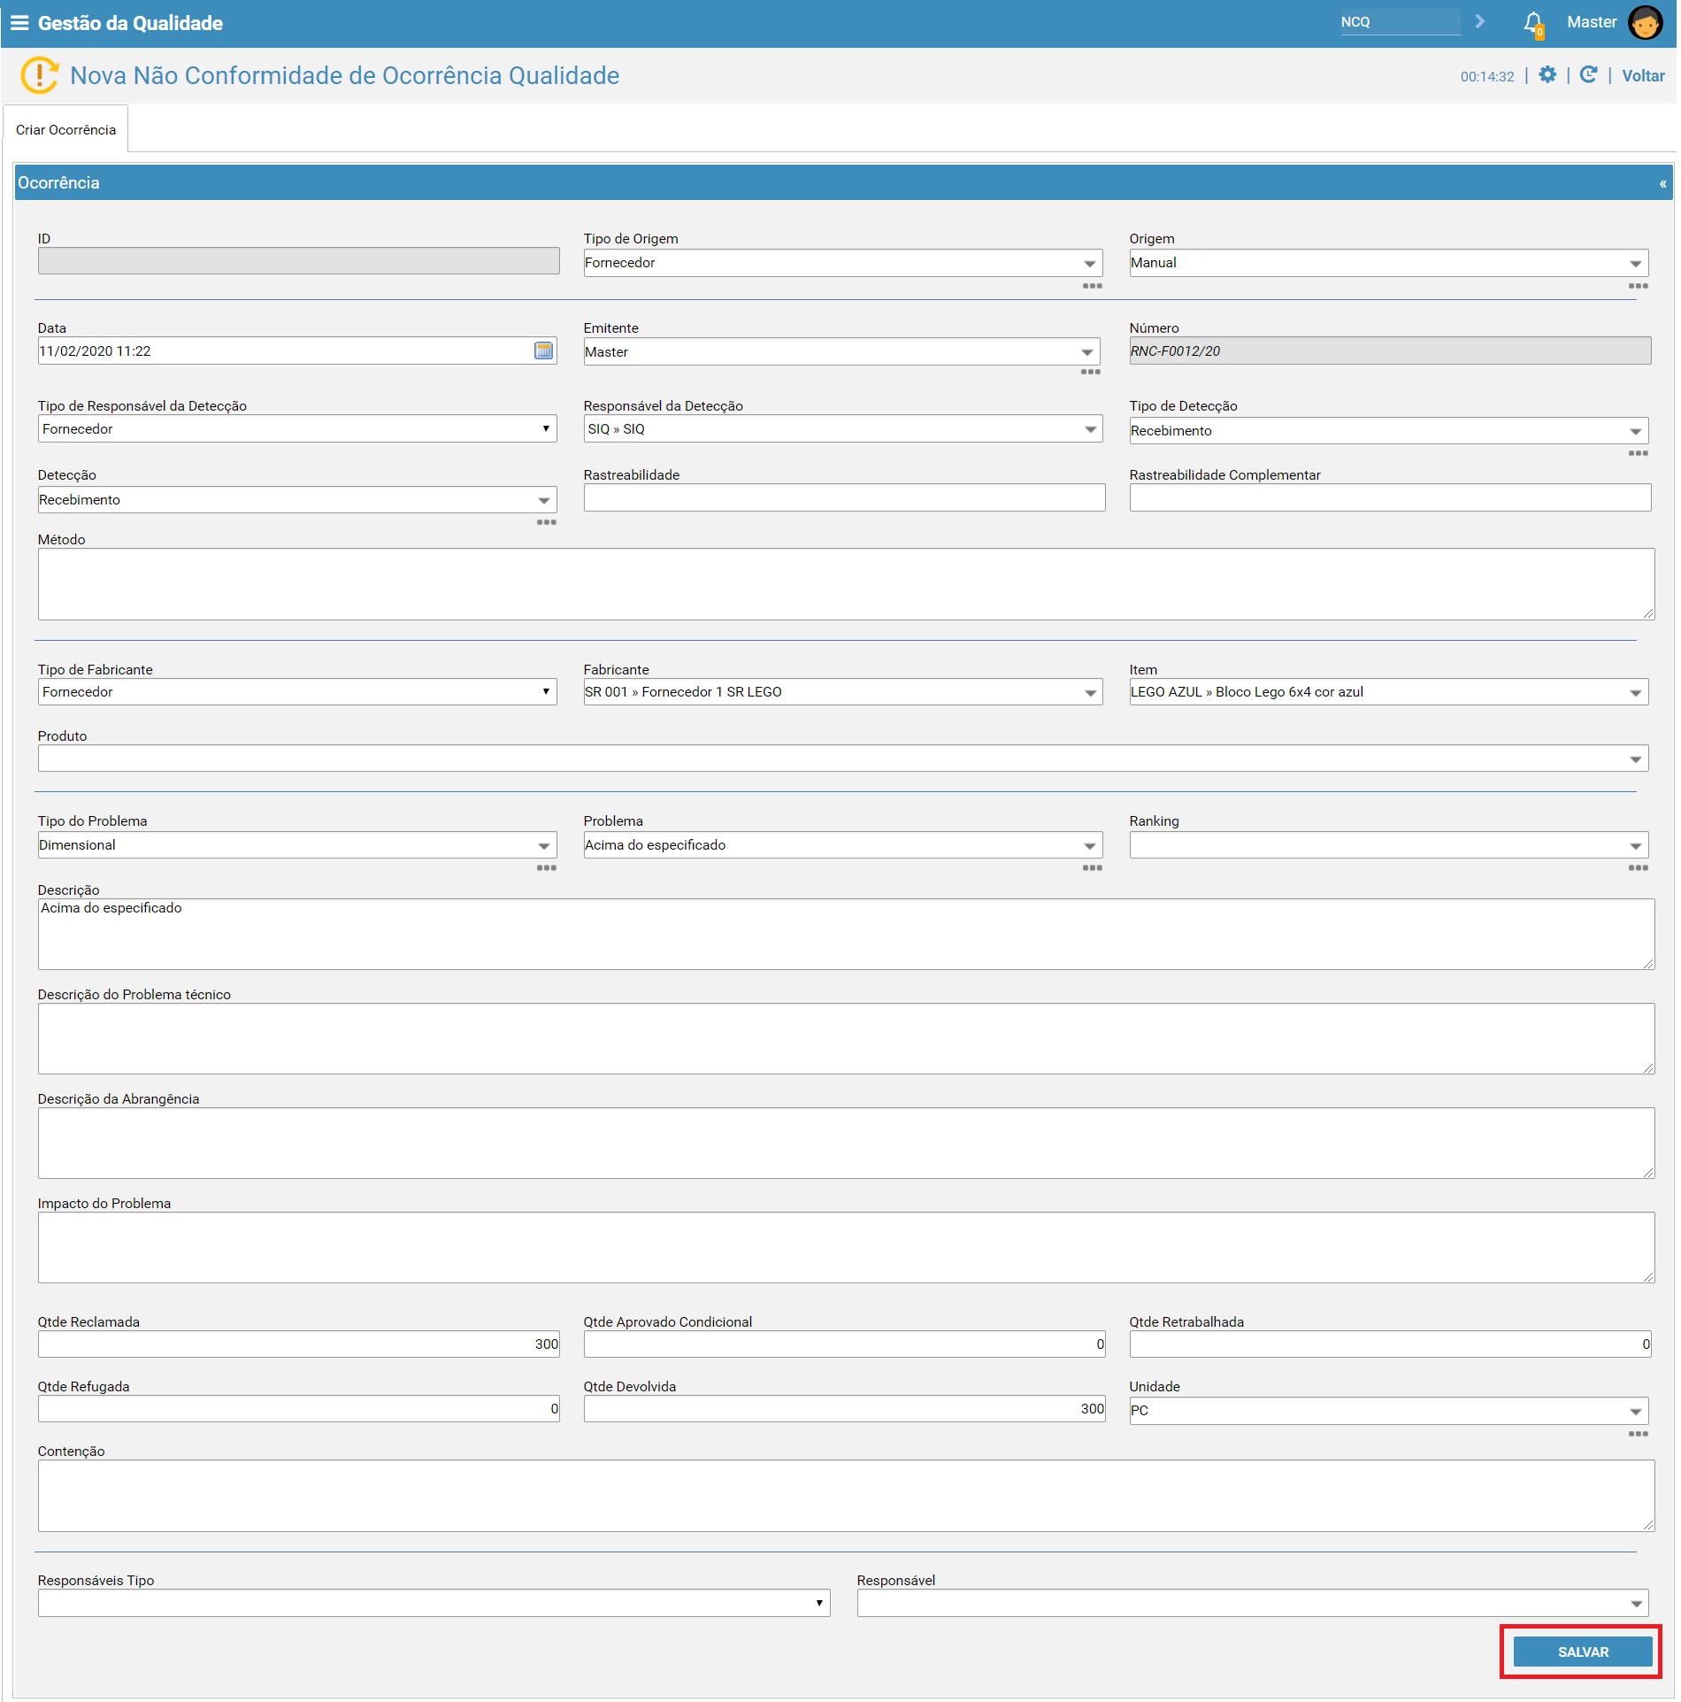The height and width of the screenshot is (1702, 1681).
Task: Open the Origem dropdown showing Manual
Action: 1388,263
